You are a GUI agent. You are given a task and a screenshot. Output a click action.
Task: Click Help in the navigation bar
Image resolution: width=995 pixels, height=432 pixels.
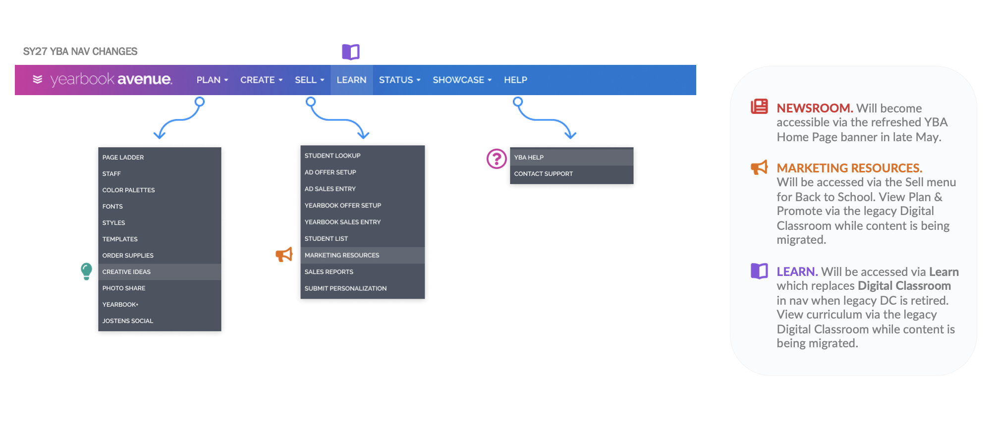click(x=515, y=80)
